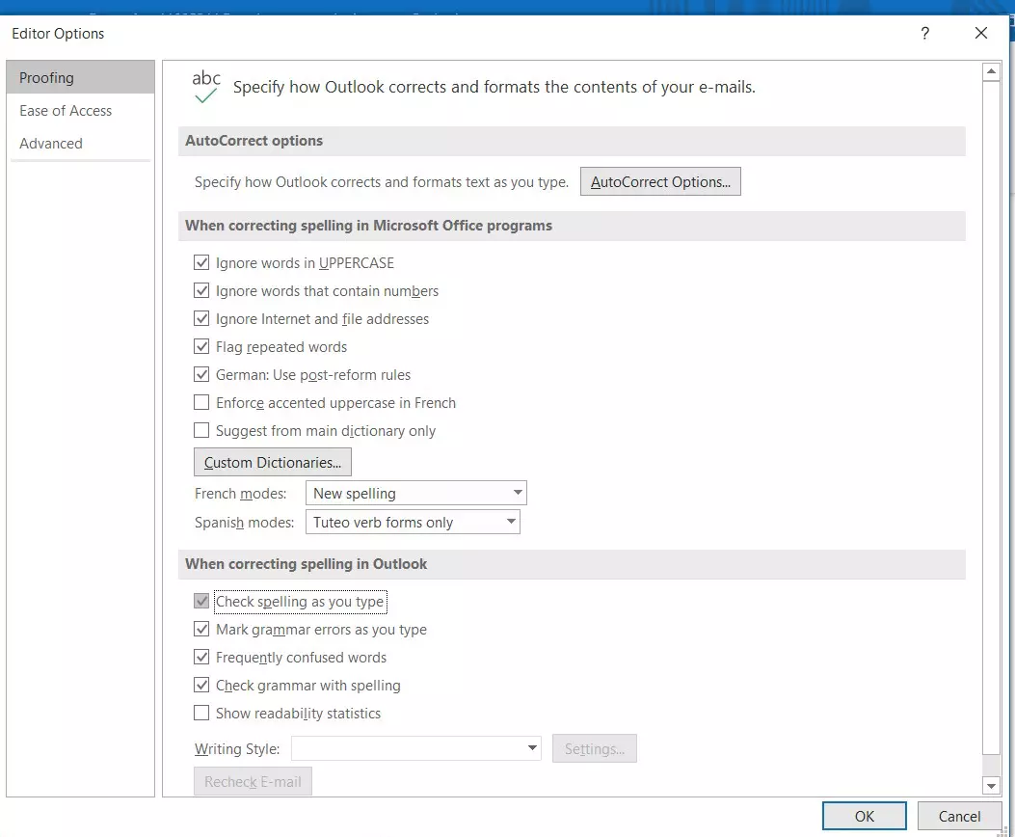
Task: Click the abc spelling icon at the top
Action: click(205, 85)
